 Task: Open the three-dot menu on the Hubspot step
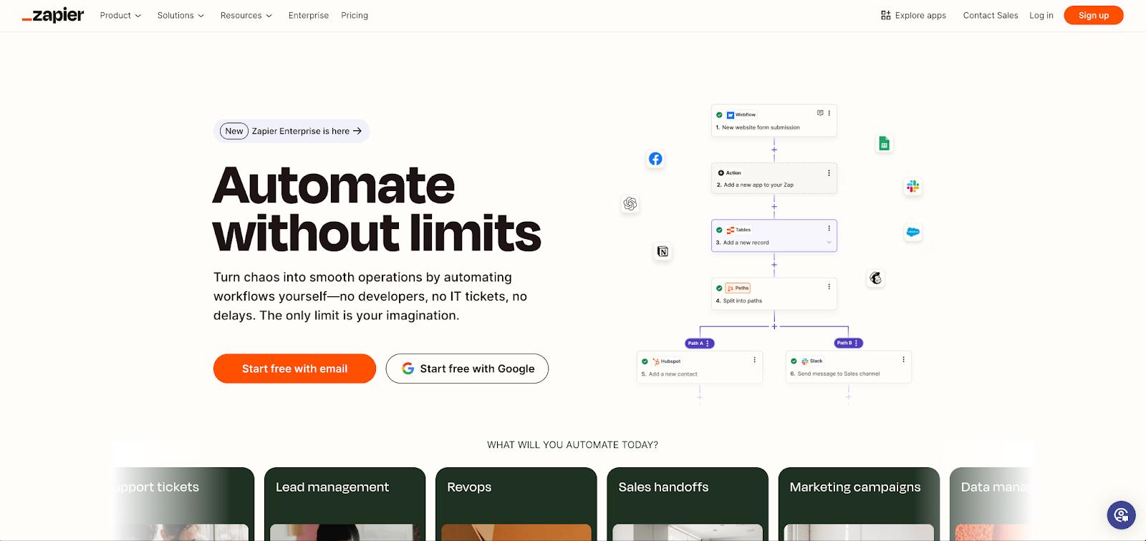point(755,360)
